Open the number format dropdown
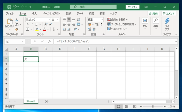 point(102,20)
